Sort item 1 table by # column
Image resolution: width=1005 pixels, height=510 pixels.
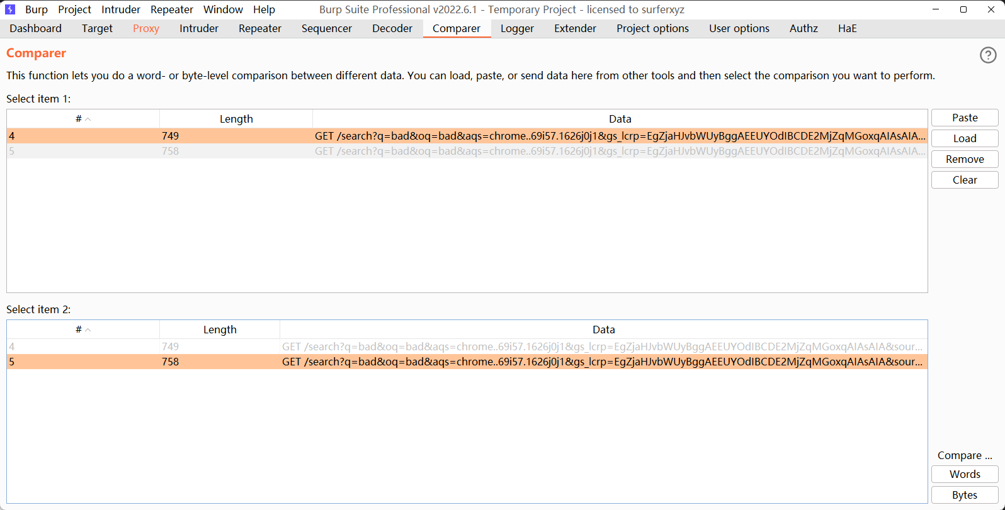tap(83, 119)
